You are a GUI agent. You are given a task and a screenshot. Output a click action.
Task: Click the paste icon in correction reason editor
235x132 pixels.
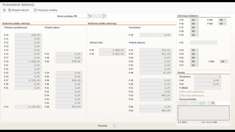coord(187,103)
